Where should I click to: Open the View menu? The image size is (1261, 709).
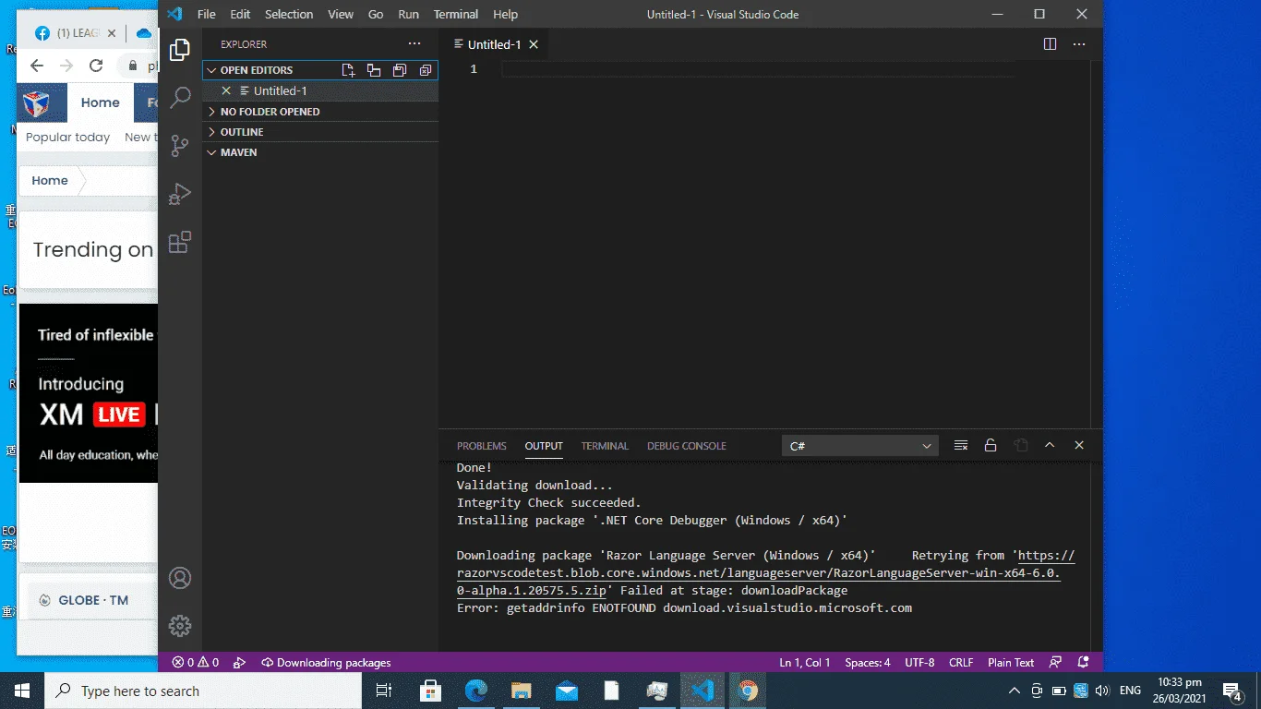[341, 14]
